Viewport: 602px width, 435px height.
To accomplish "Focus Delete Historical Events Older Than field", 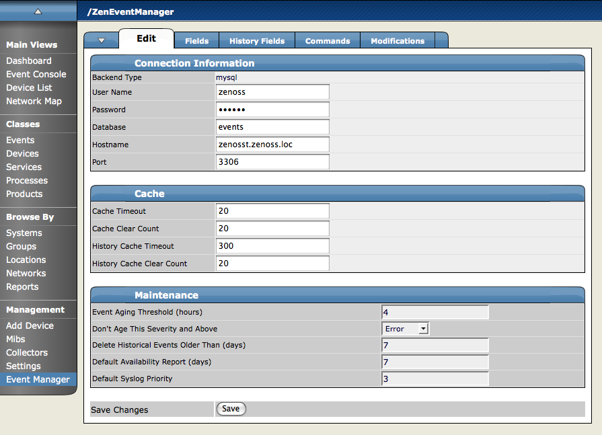I will (435, 345).
